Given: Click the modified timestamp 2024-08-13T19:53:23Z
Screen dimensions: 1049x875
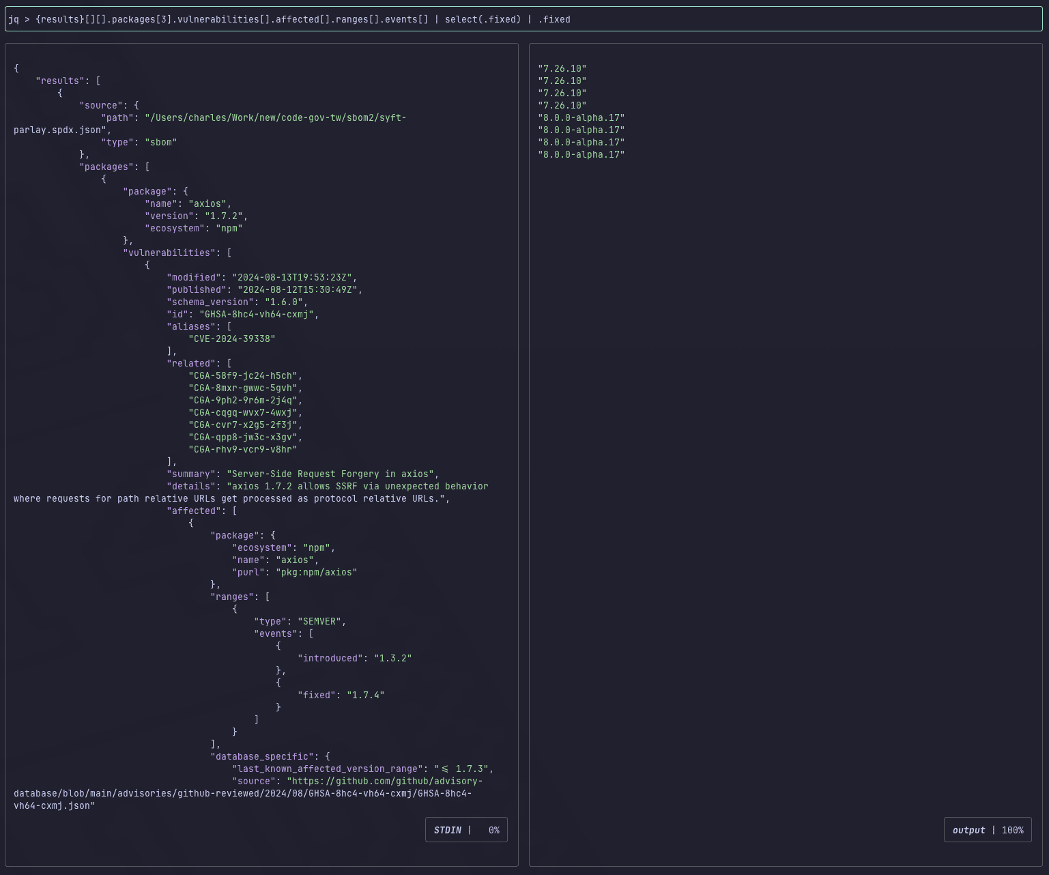Looking at the screenshot, I should tap(292, 277).
